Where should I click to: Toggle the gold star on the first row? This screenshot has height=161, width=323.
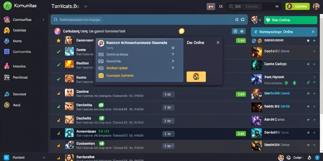pyautogui.click(x=58, y=41)
